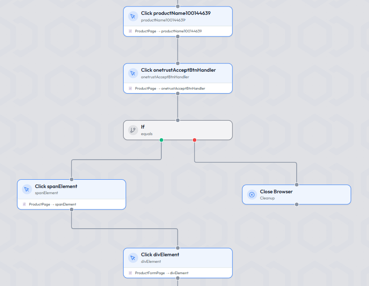This screenshot has width=369, height=286.
Task: Click page icon beside ProductFormPage divElement path
Action: [x=130, y=273]
